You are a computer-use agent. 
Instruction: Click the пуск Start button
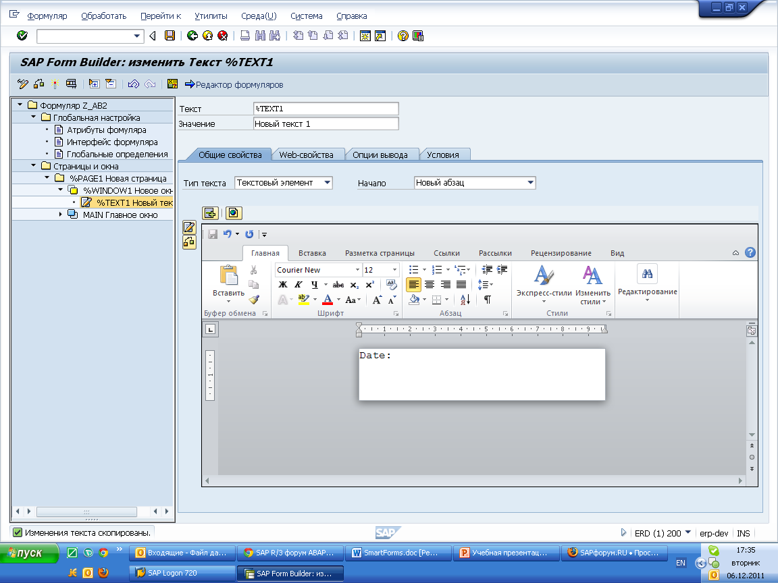[x=30, y=553]
